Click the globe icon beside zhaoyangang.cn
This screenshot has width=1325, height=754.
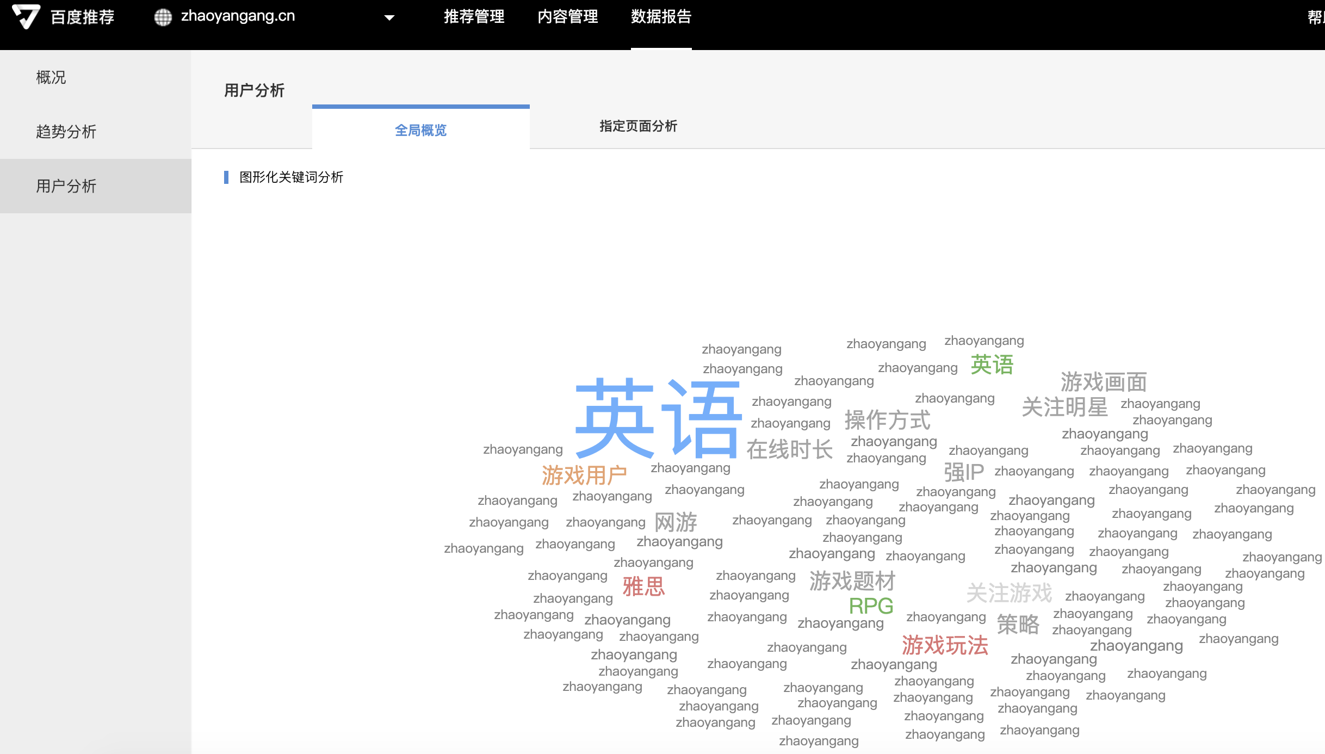(163, 16)
